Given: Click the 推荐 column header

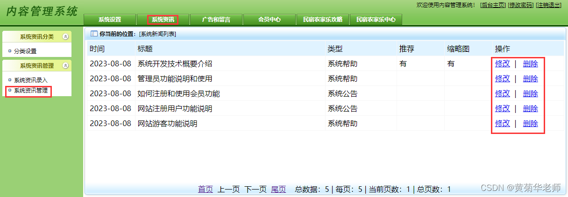Looking at the screenshot, I should 407,49.
